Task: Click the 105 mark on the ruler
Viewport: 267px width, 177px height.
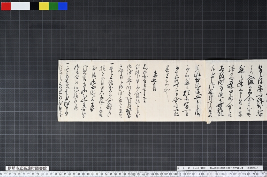Action: pos(157,174)
